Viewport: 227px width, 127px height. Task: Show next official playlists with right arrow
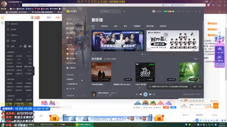point(201,73)
